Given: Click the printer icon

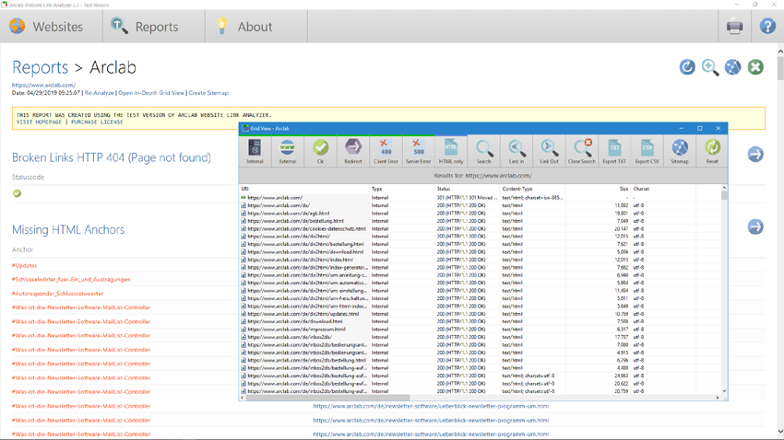Looking at the screenshot, I should [x=734, y=27].
